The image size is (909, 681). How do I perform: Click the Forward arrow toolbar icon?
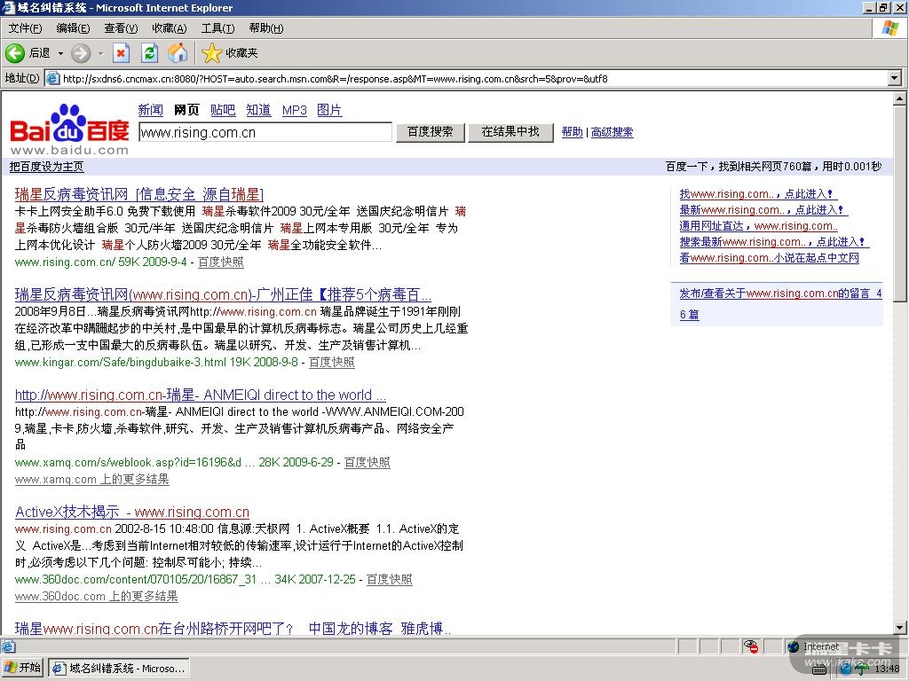pyautogui.click(x=81, y=53)
